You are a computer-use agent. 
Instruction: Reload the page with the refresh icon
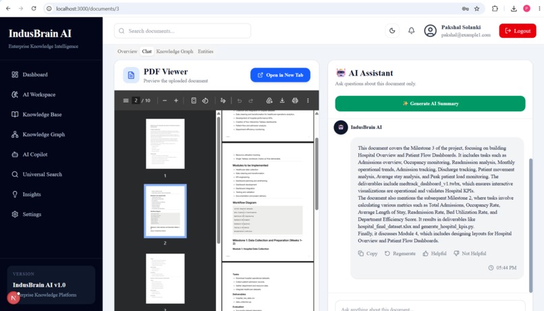pyautogui.click(x=34, y=9)
